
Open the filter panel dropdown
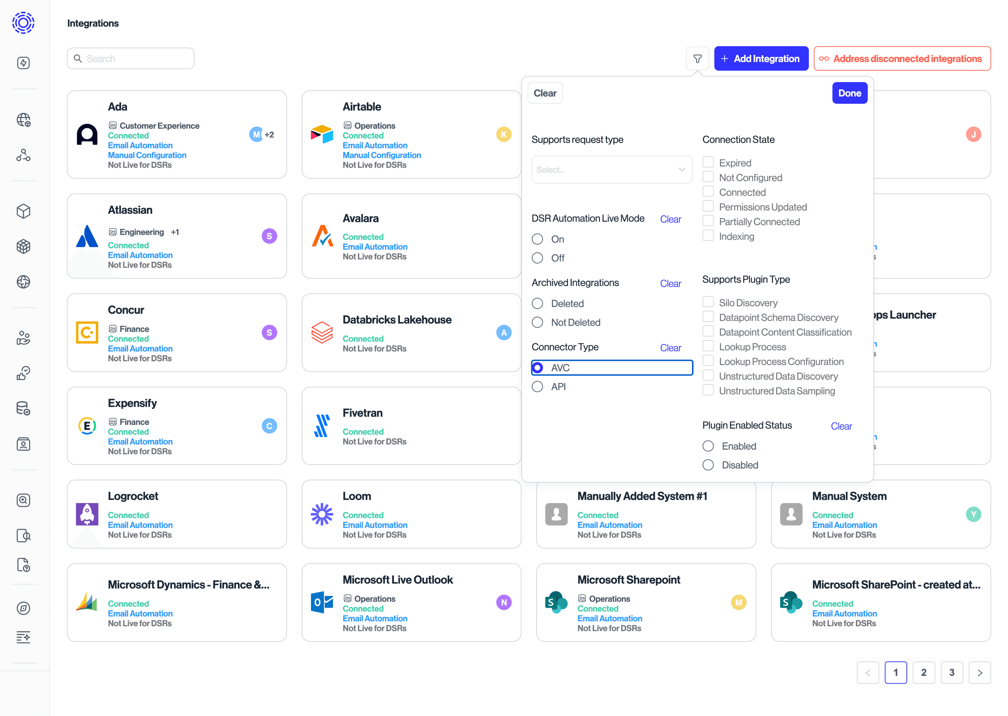click(697, 58)
